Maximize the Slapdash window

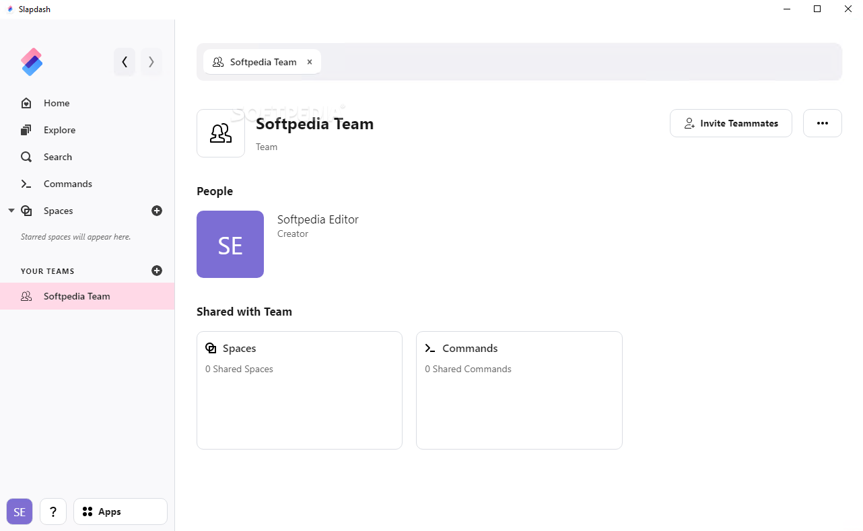[817, 9]
